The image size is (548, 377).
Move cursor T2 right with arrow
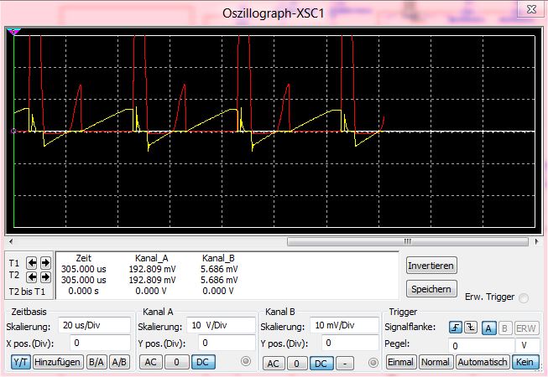[x=45, y=277]
